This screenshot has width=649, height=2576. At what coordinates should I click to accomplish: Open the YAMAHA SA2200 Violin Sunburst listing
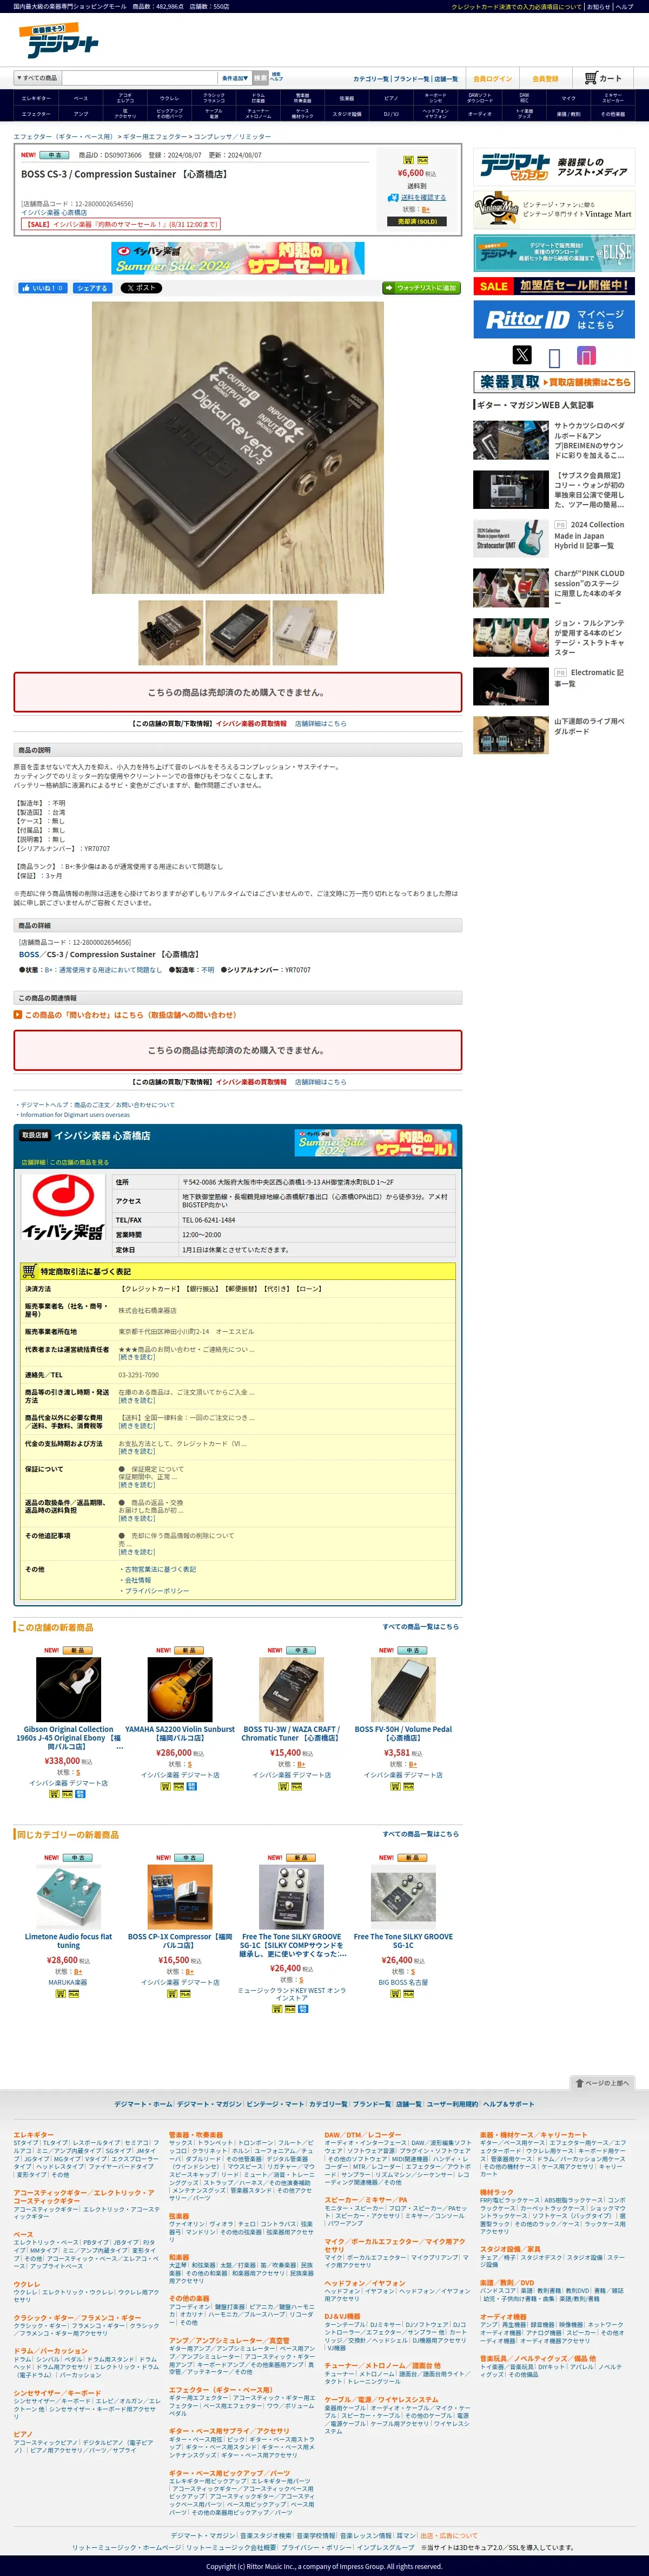pyautogui.click(x=180, y=1733)
